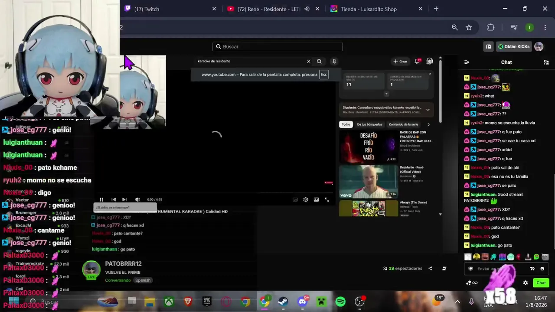Open the browser three-dot menu
This screenshot has width=555, height=312.
coord(545,27)
